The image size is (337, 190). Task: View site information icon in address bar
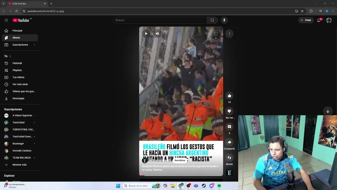click(x=24, y=11)
